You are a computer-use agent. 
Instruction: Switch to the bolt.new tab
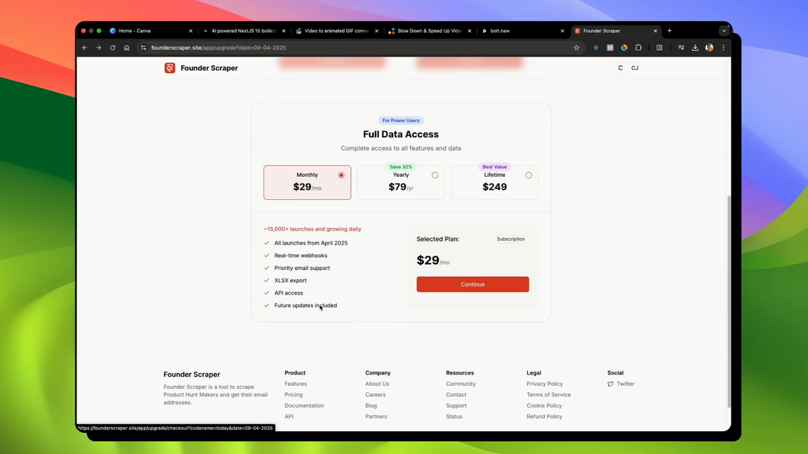click(x=502, y=30)
